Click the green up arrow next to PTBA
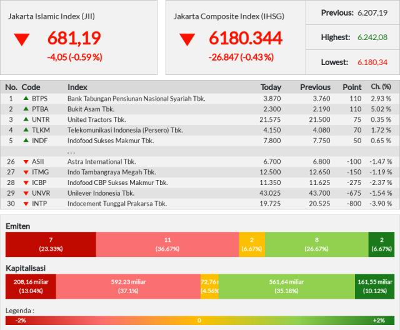The image size is (400, 330). click(26, 109)
